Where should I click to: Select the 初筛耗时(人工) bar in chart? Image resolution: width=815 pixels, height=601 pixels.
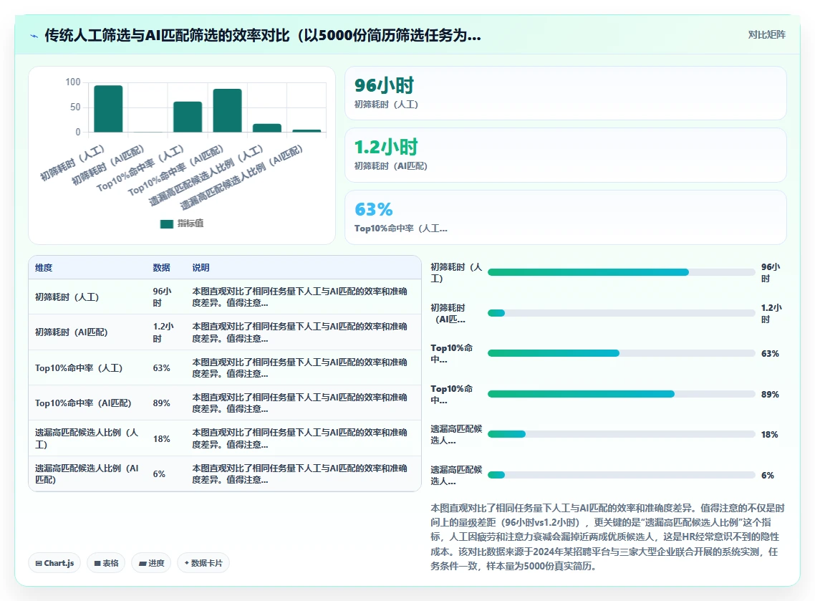(x=108, y=109)
